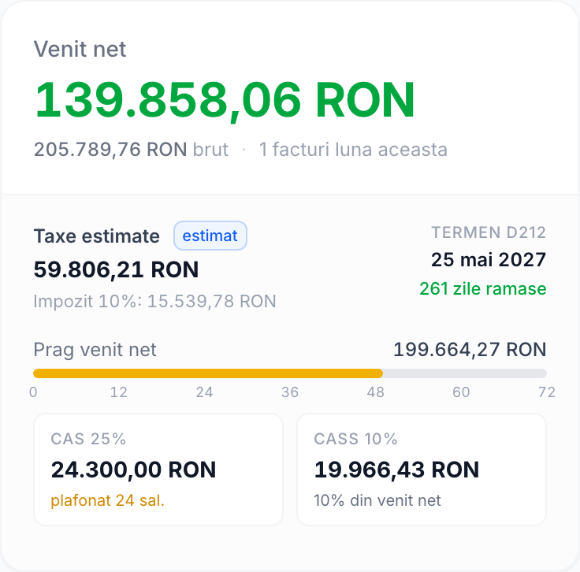Click the Prag venit net progress bar
The width and height of the screenshot is (580, 572).
(290, 373)
